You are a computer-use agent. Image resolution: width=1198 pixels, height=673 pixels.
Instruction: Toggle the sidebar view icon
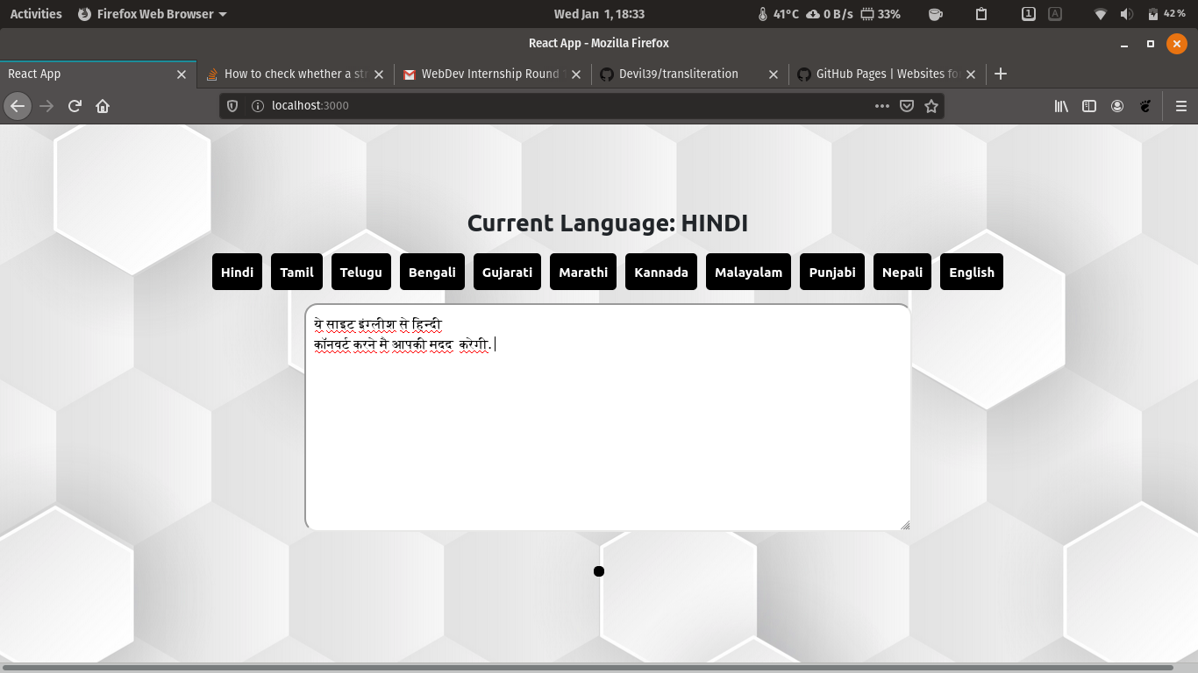[1088, 105]
